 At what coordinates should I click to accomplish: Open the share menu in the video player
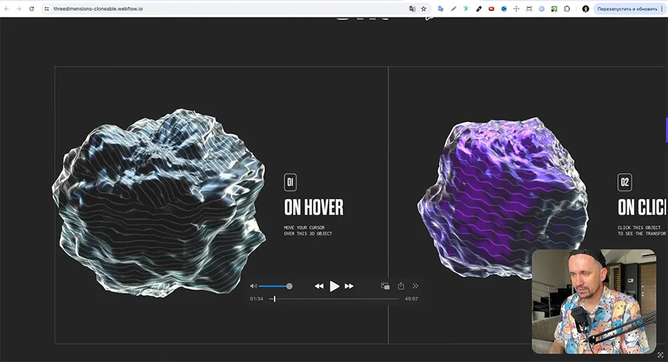tap(401, 286)
